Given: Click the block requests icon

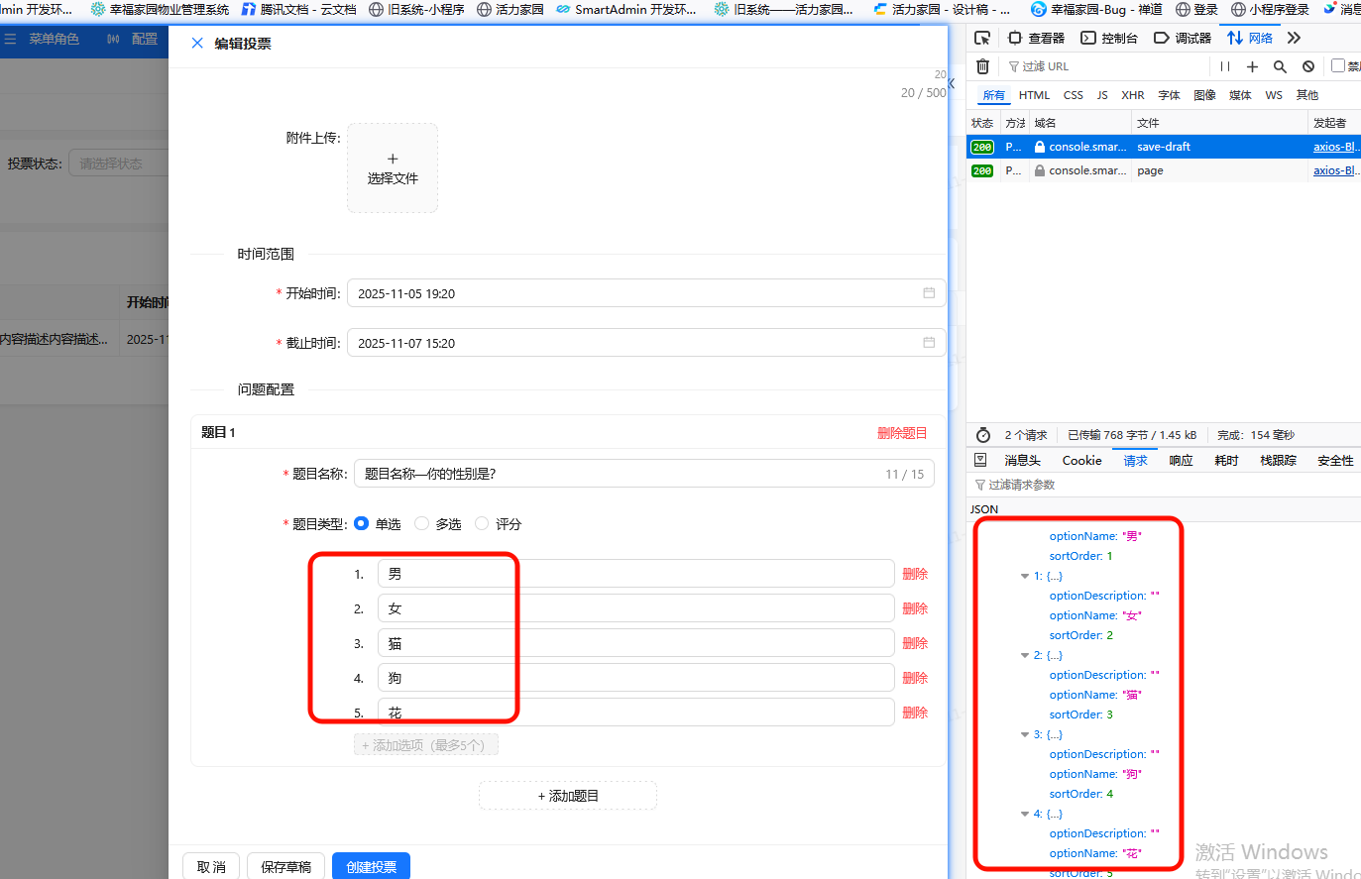Looking at the screenshot, I should 1307,65.
